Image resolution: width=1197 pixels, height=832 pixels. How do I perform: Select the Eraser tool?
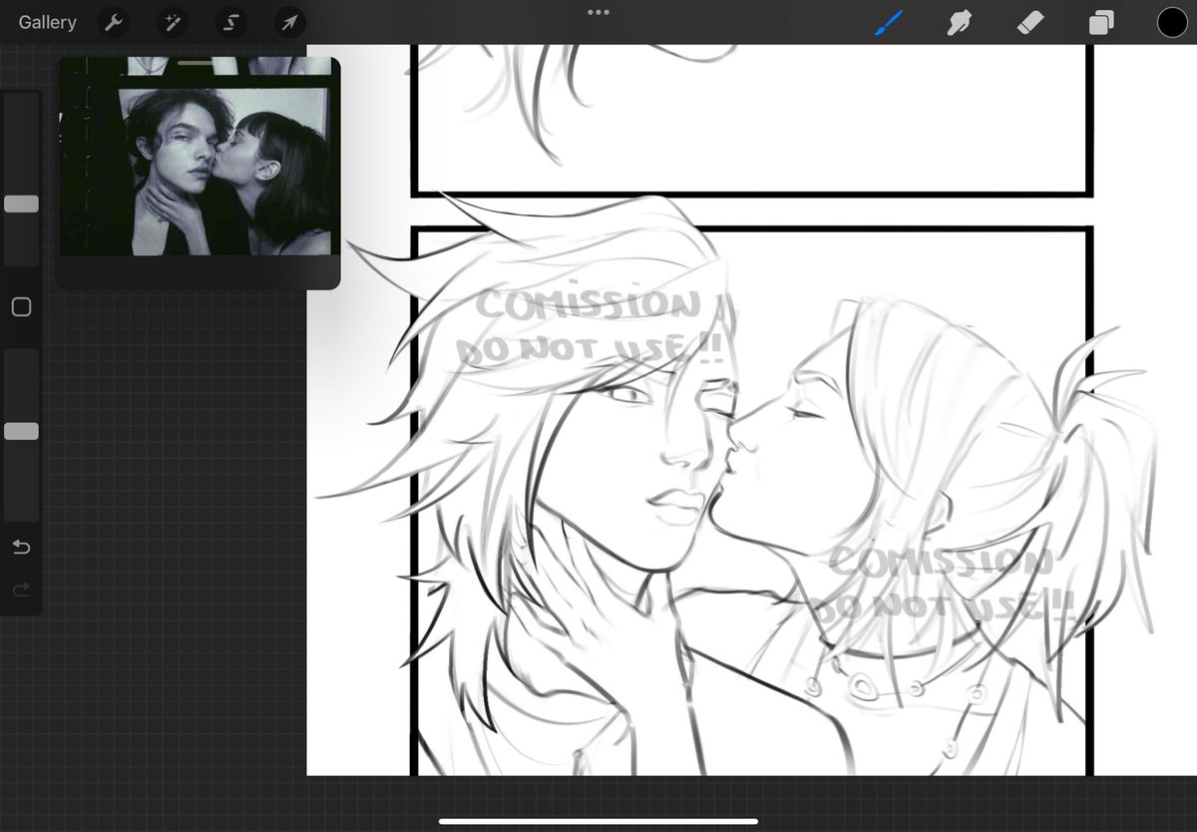click(1029, 20)
